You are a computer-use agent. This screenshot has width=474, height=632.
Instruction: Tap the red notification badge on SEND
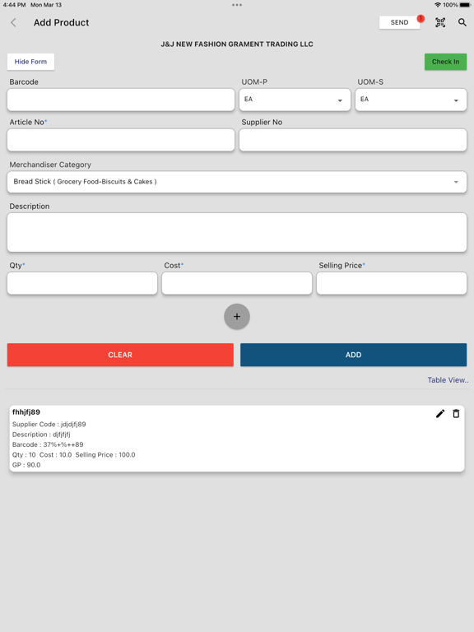click(421, 19)
